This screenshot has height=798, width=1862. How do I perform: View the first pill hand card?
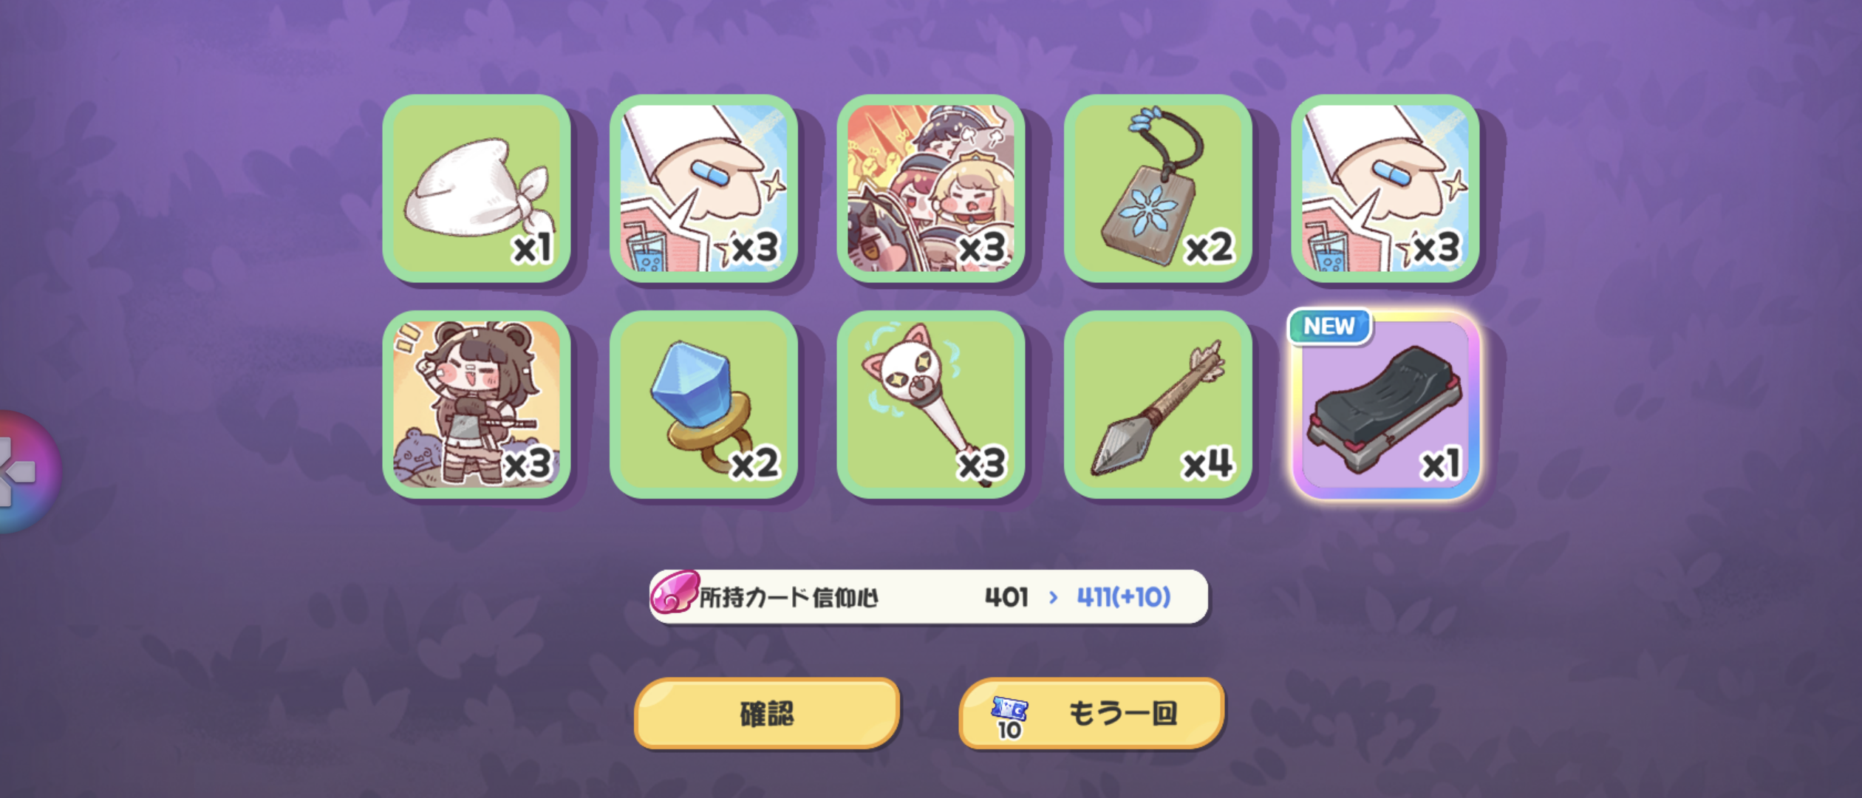pyautogui.click(x=703, y=188)
